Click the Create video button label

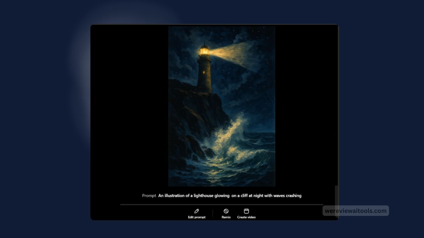[246, 217]
